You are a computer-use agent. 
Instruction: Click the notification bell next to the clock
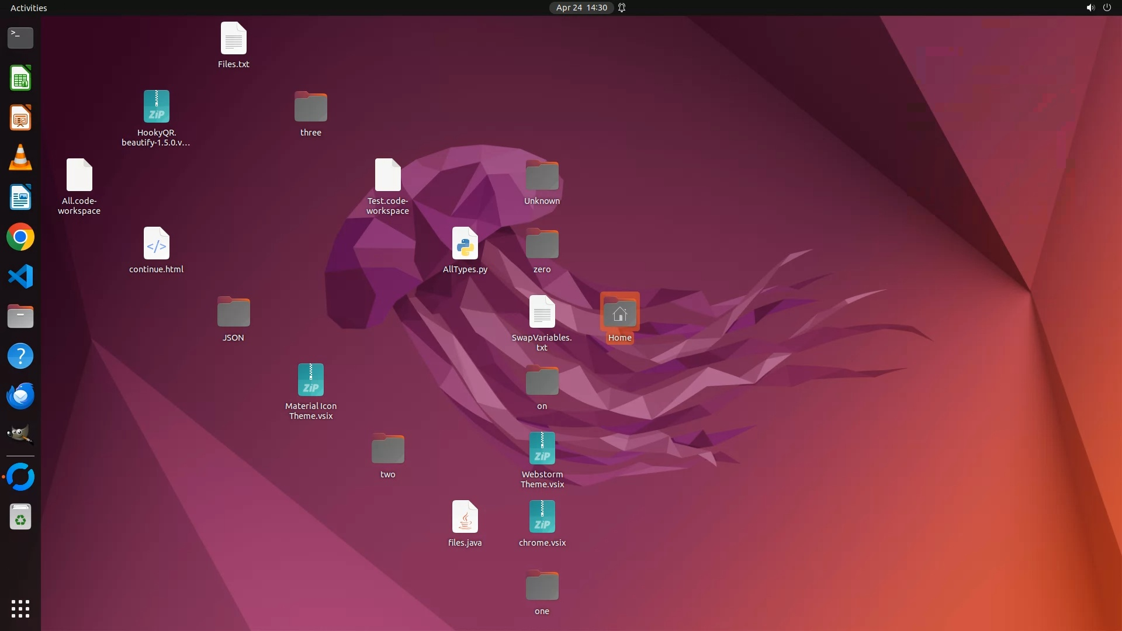pos(622,8)
